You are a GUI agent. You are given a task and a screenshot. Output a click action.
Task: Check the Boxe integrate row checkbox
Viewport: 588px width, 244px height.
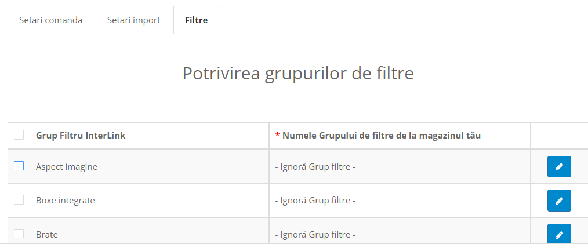pos(19,200)
